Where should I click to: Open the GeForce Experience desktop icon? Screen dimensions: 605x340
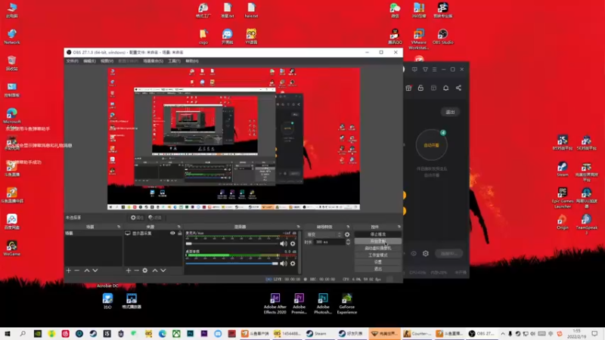(x=347, y=304)
